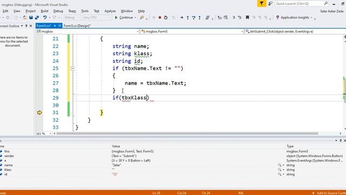Click the Step Out icon
The height and width of the screenshot is (195, 346).
(199, 17)
